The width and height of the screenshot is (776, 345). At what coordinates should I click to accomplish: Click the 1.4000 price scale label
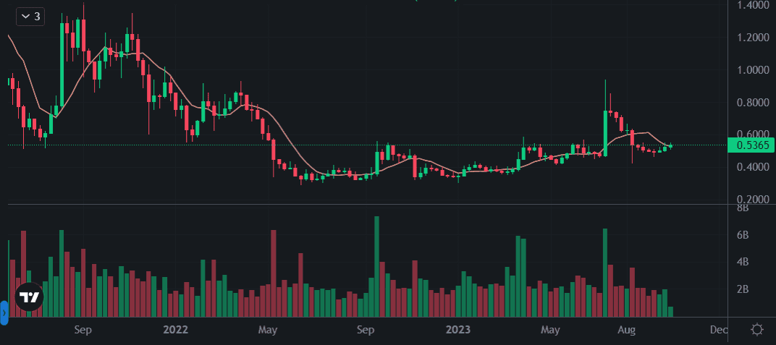click(751, 5)
